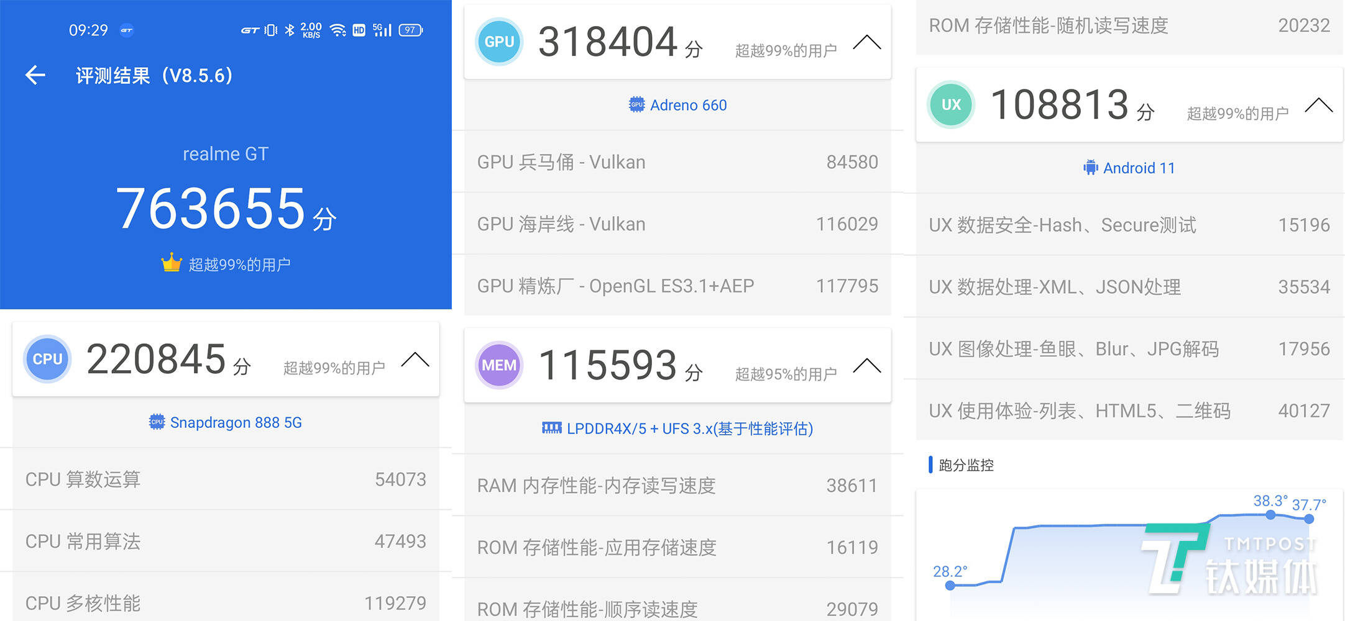Tap the GPU circle badge icon

[499, 42]
